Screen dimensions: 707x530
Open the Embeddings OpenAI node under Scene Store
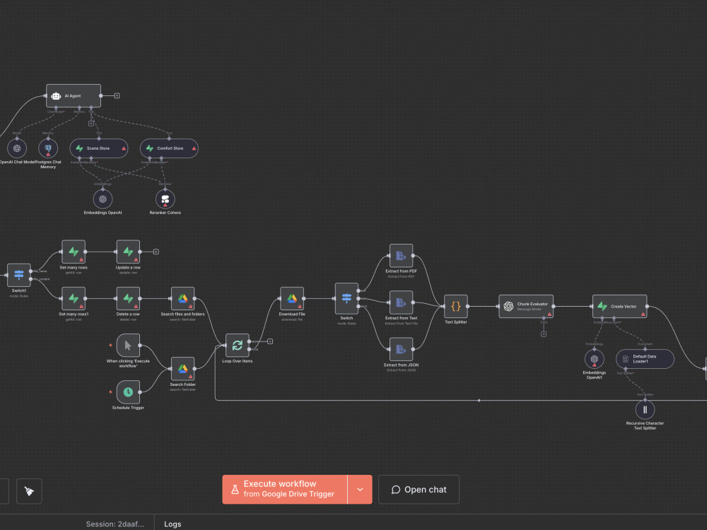pos(103,199)
